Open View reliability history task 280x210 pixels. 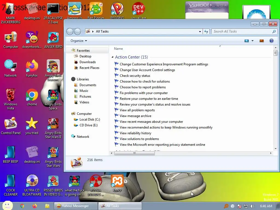pyautogui.click(x=135, y=133)
